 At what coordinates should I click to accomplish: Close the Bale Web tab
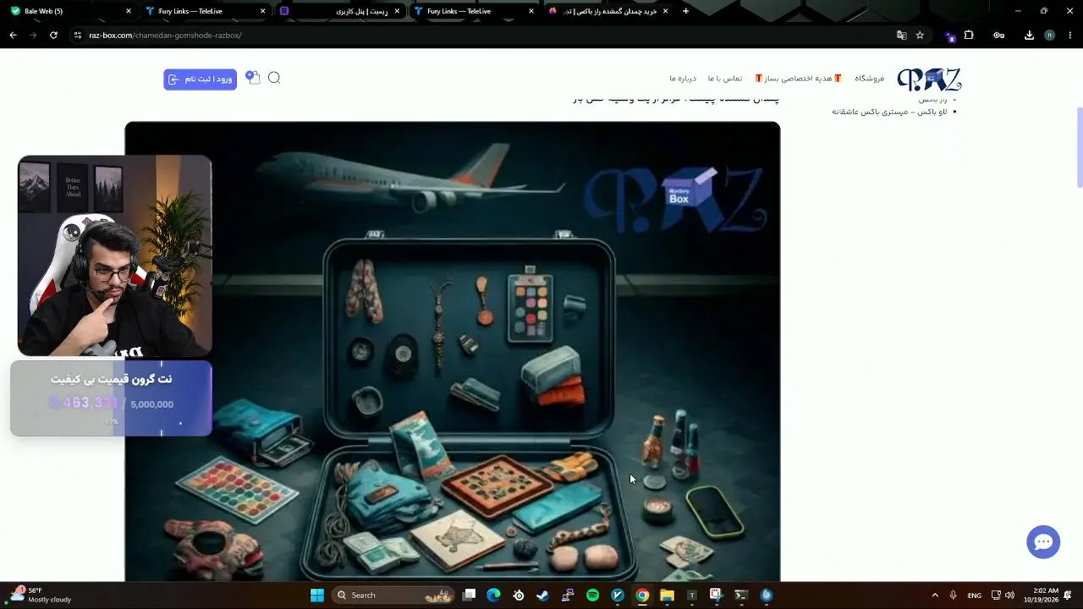pyautogui.click(x=129, y=11)
